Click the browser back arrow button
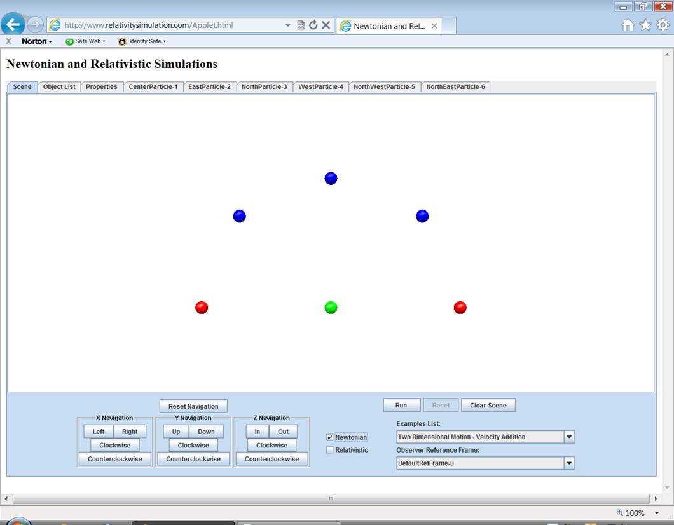Screen dimensions: 674x525 (13, 25)
